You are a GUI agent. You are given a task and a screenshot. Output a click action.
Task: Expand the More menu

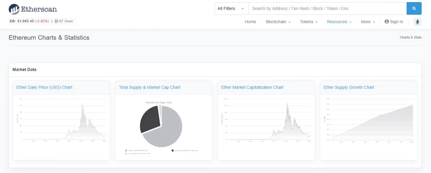(367, 22)
